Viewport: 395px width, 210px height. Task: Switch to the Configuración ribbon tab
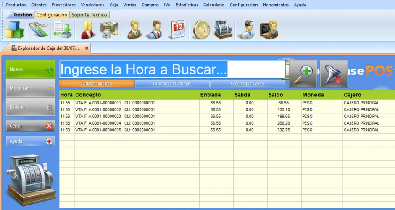[x=52, y=15]
